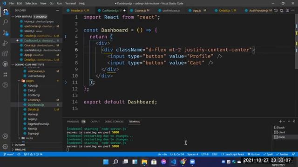Screen dimensions: 298x167
Task: Open editor more actions ellipsis
Action: pos(293,10)
